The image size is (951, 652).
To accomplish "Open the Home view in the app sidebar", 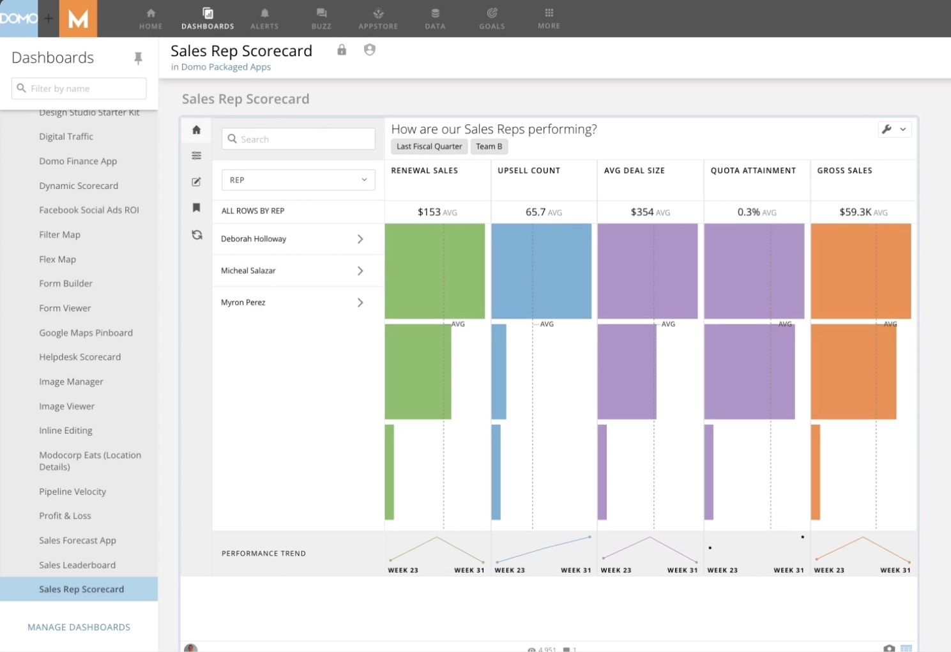I will (x=196, y=129).
